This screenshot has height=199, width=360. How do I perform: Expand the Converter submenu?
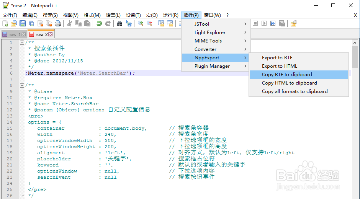click(216, 49)
